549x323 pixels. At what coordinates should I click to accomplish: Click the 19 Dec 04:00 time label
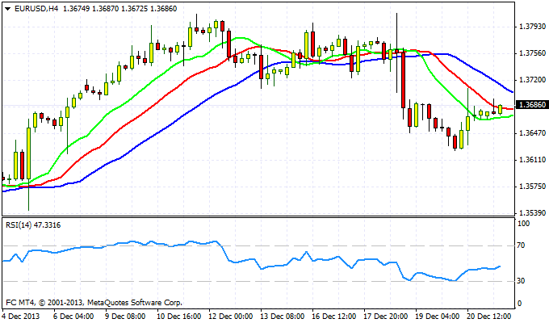(x=438, y=317)
